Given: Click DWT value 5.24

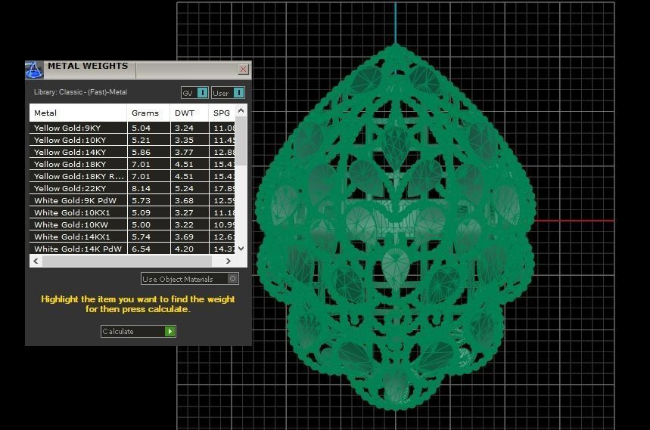Looking at the screenshot, I should (184, 188).
